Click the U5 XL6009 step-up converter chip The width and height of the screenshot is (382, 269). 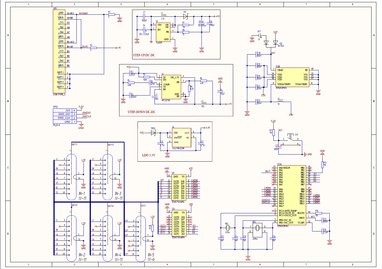pyautogui.click(x=163, y=32)
